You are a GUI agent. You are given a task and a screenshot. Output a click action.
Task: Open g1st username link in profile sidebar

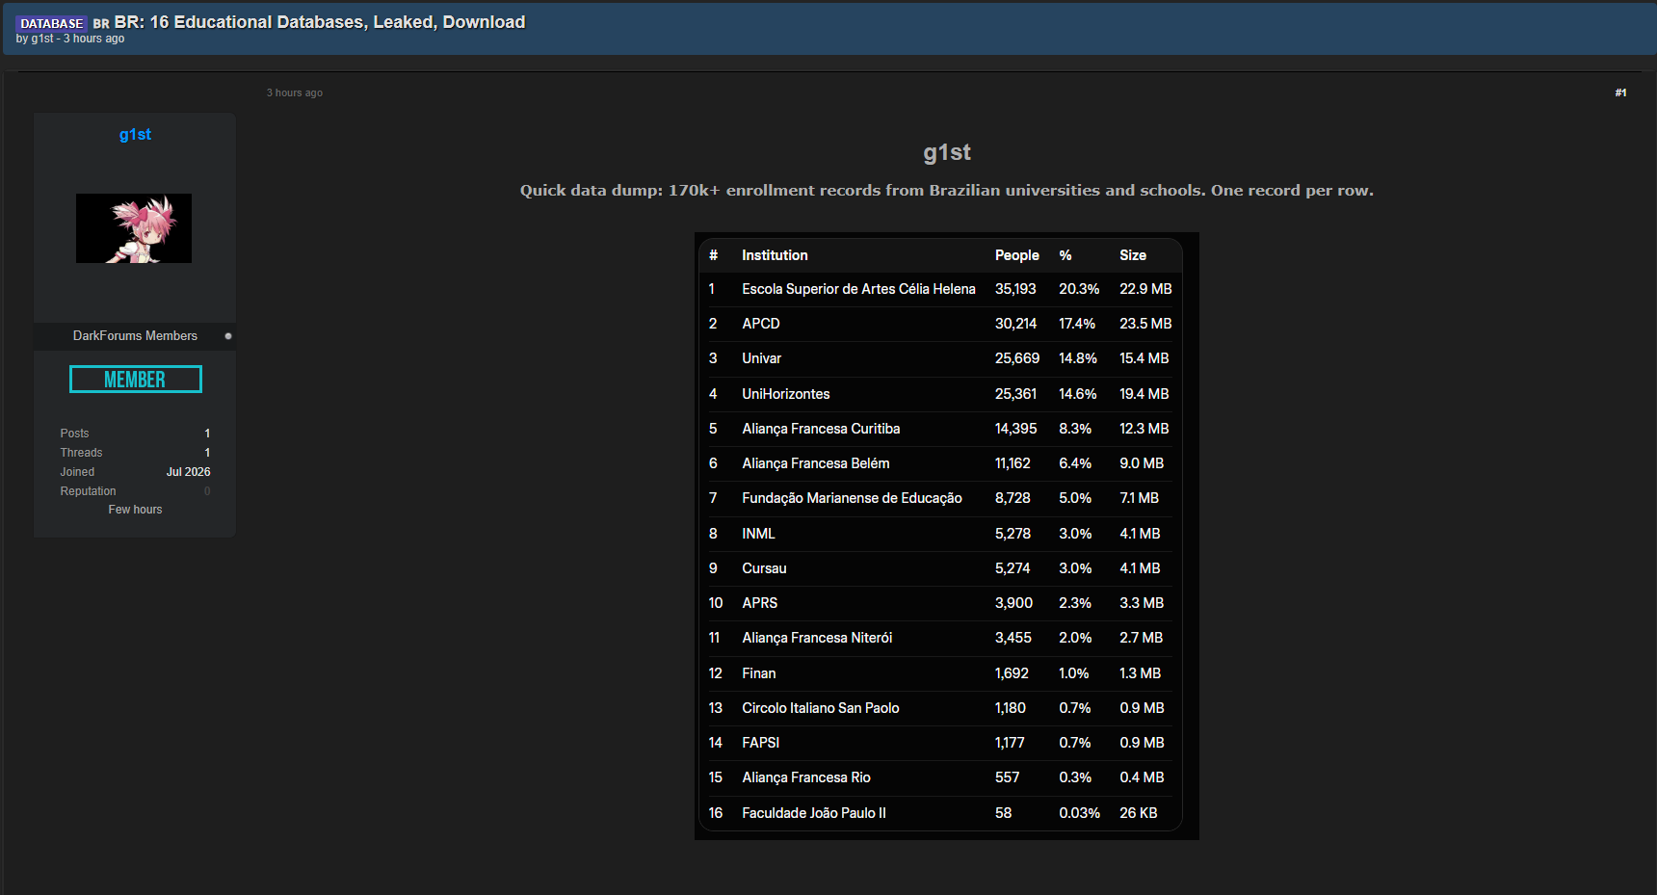tap(135, 135)
